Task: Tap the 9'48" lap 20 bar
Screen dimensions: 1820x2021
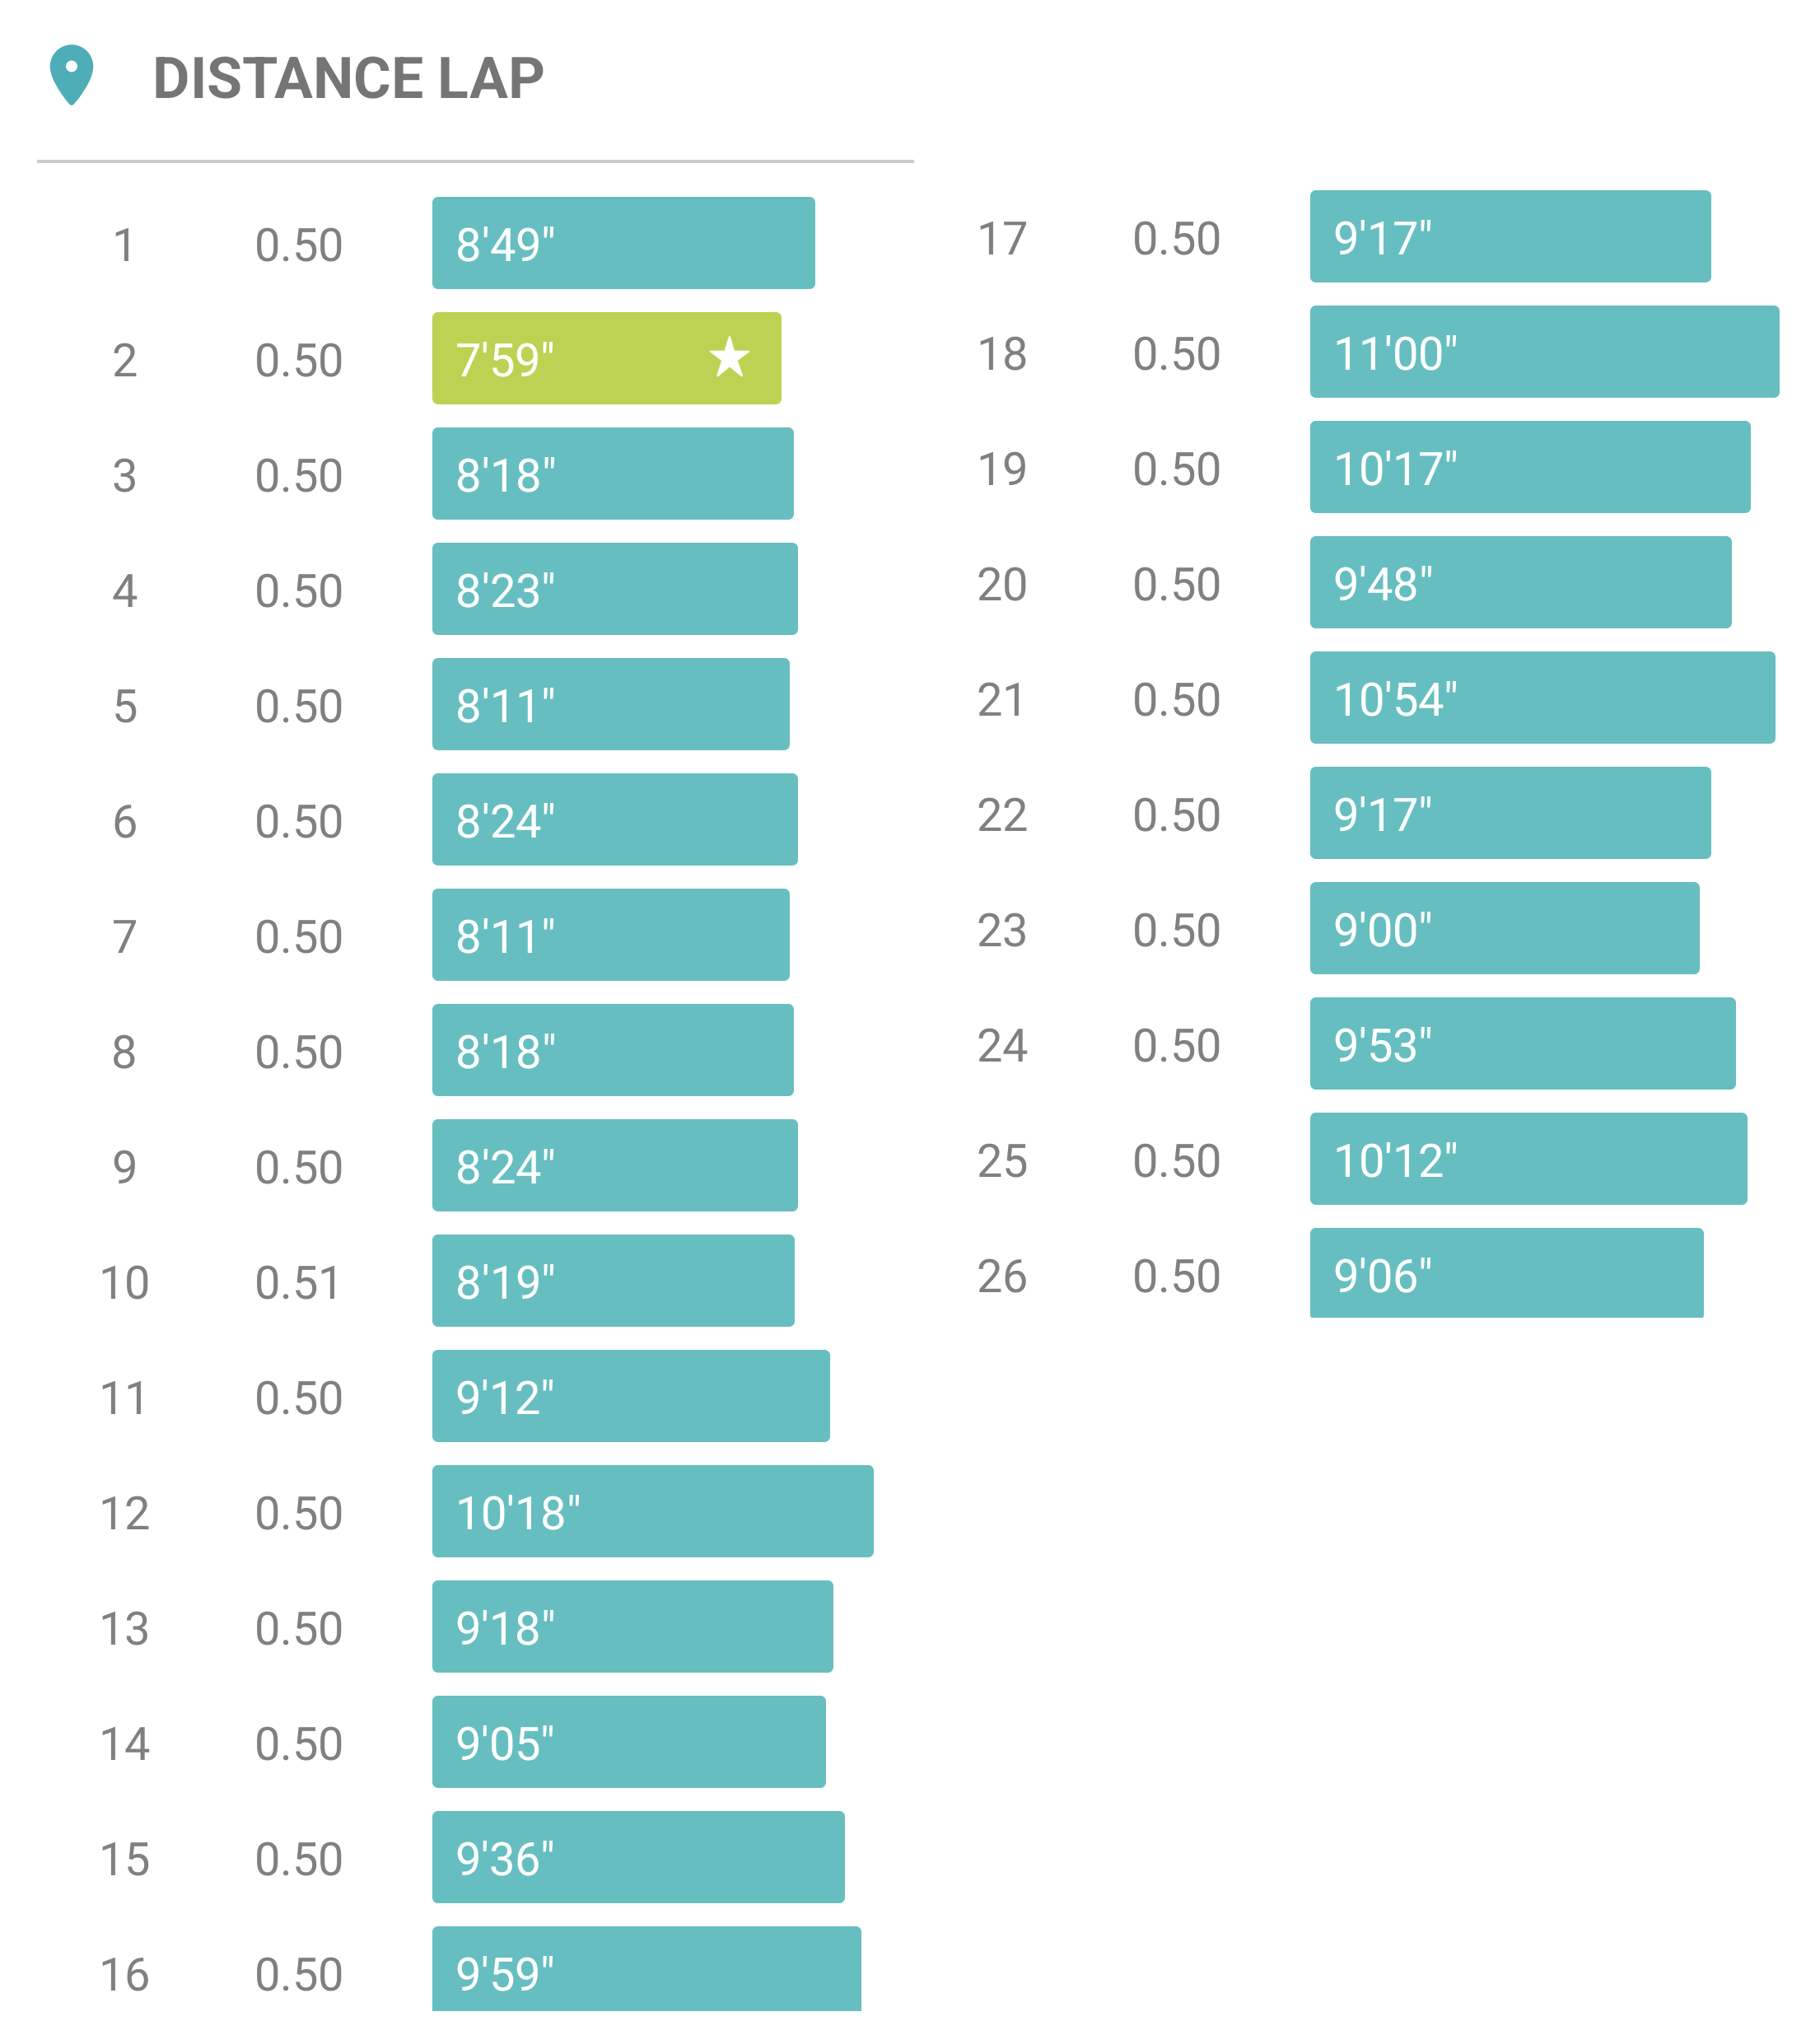Action: pyautogui.click(x=1519, y=582)
